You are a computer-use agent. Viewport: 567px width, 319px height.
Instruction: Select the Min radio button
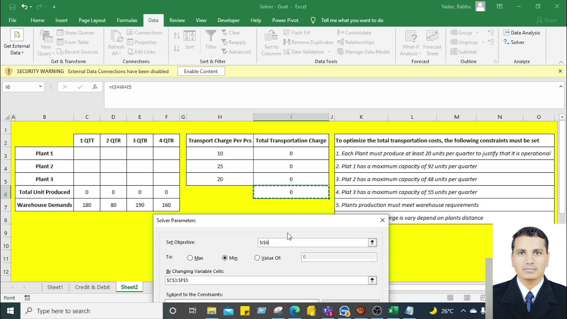point(225,258)
